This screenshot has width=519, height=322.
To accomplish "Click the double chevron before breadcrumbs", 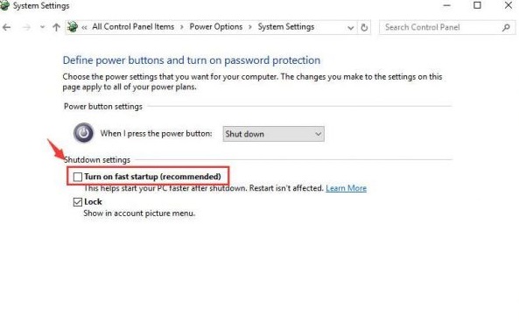I will point(84,27).
